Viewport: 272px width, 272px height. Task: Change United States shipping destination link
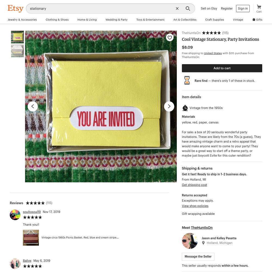coord(213,53)
